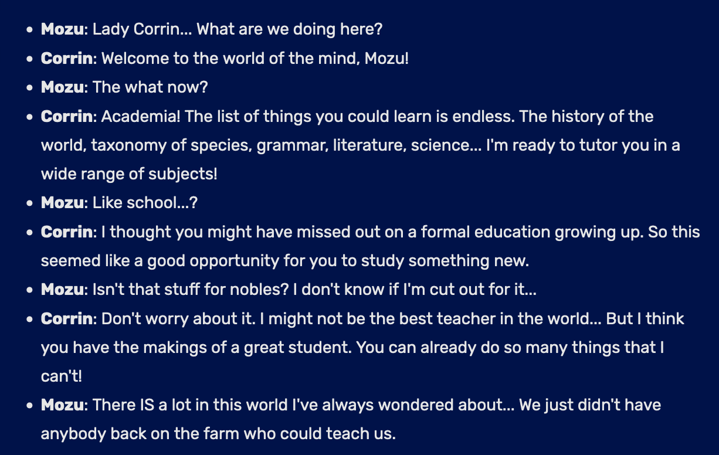Click the line 'The what now?'
The width and height of the screenshot is (719, 455).
click(150, 87)
